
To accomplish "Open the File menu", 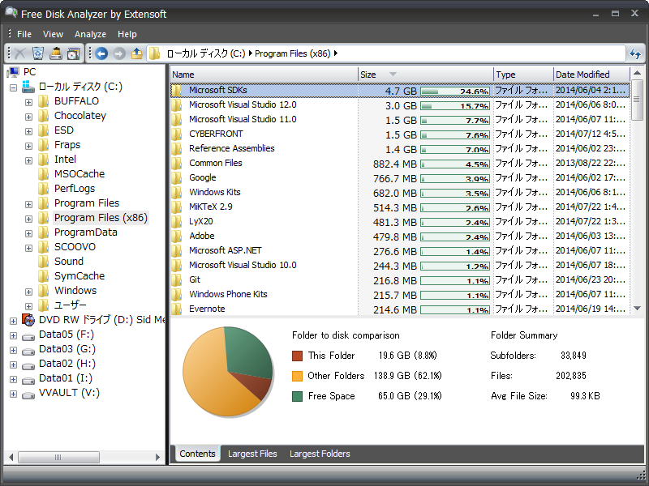I will (24, 34).
